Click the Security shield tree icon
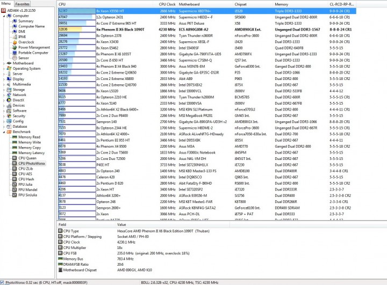 9,116
